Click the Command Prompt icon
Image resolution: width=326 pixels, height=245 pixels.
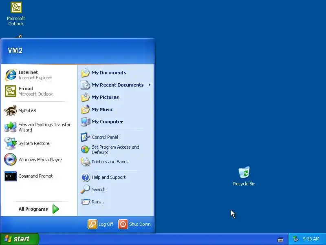[11, 176]
